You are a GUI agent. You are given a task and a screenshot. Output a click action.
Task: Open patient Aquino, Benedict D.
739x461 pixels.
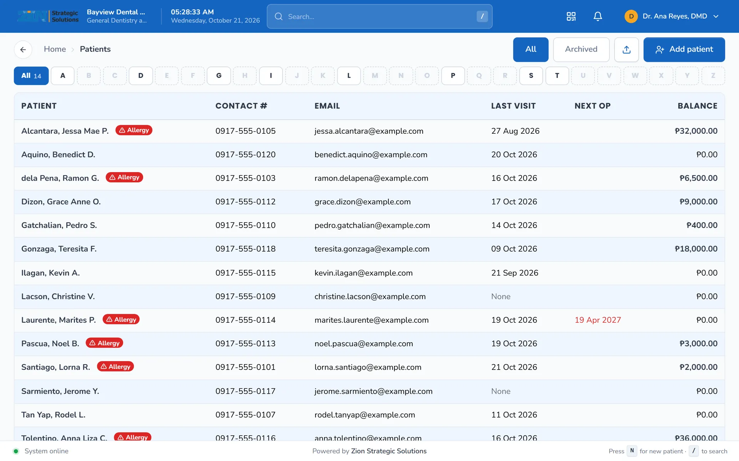pyautogui.click(x=58, y=154)
